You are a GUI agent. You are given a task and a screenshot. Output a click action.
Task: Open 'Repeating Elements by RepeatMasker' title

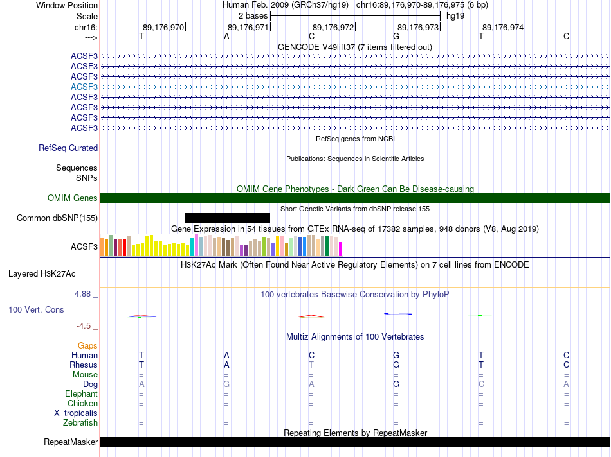[x=355, y=433]
